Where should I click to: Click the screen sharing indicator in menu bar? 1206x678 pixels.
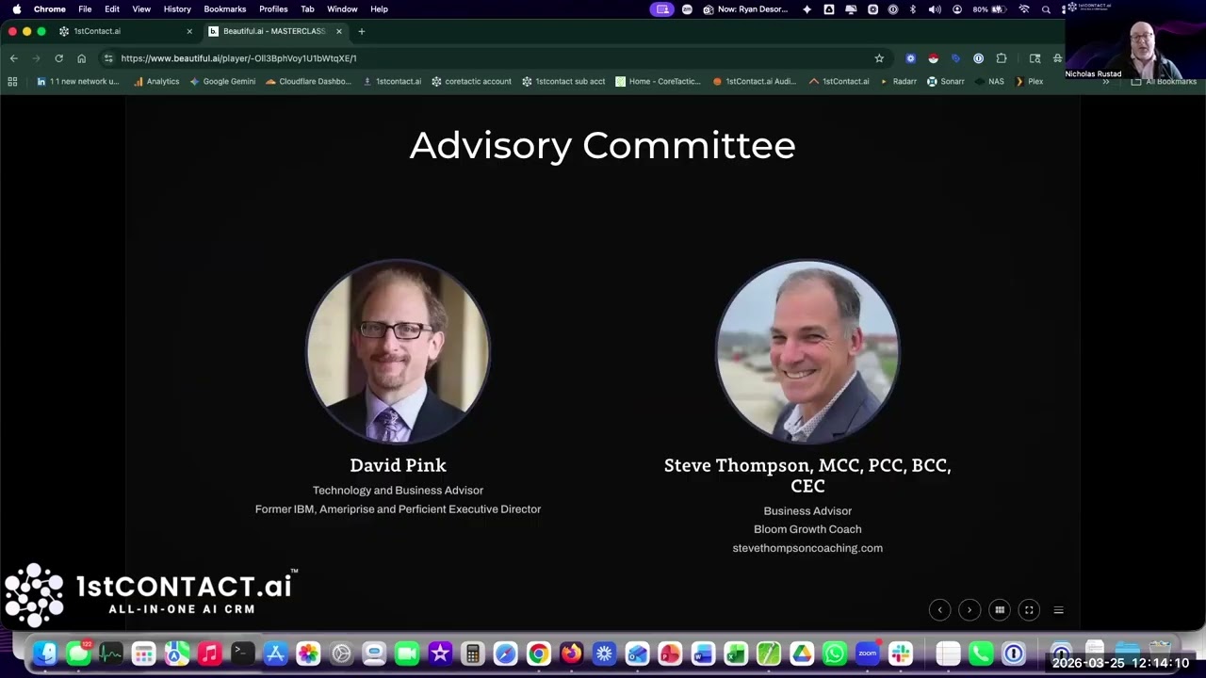663,9
